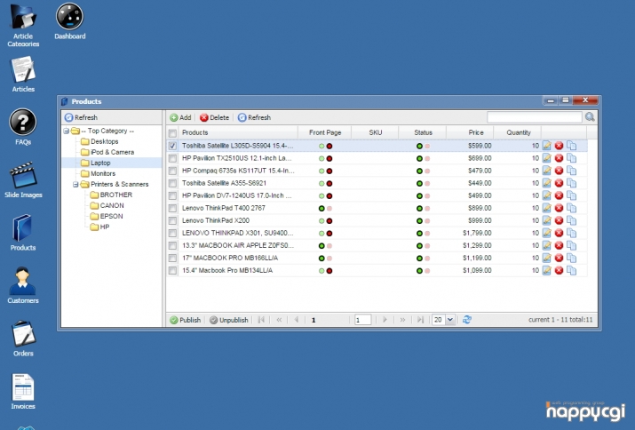Image resolution: width=635 pixels, height=430 pixels.
Task: Collapse the Top Category tree node
Action: (x=66, y=131)
